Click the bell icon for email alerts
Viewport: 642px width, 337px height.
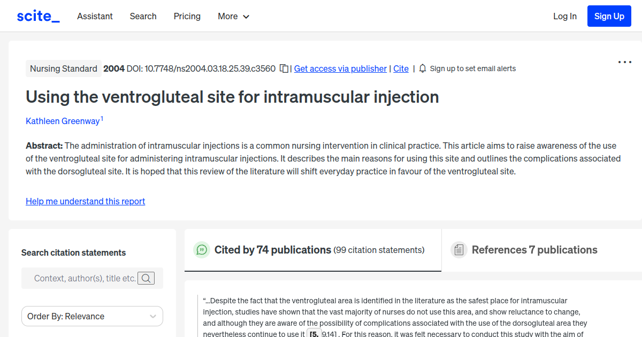click(x=422, y=68)
